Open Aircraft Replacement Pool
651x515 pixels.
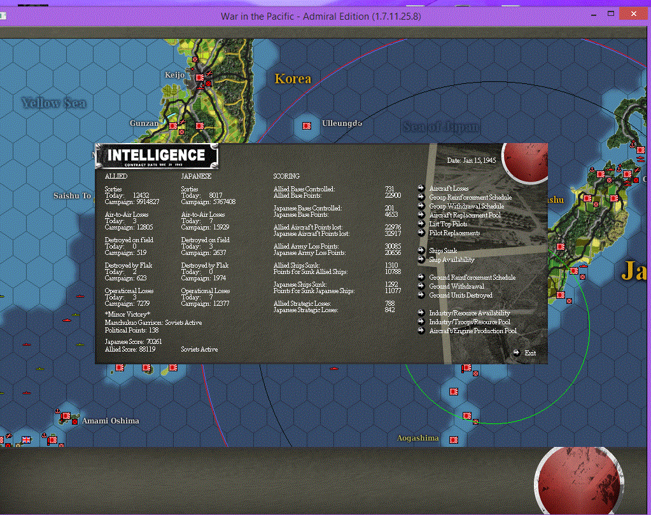coord(465,215)
